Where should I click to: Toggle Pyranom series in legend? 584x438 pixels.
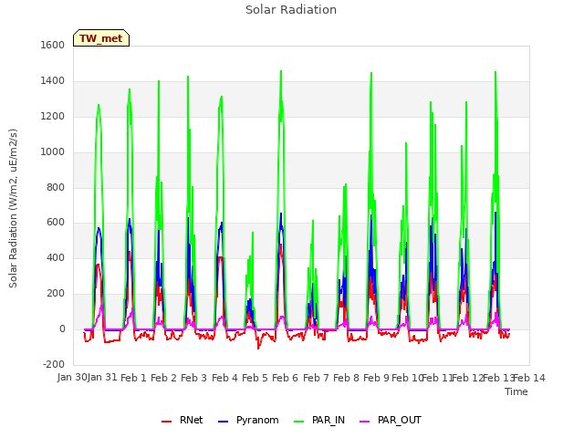coord(248,420)
